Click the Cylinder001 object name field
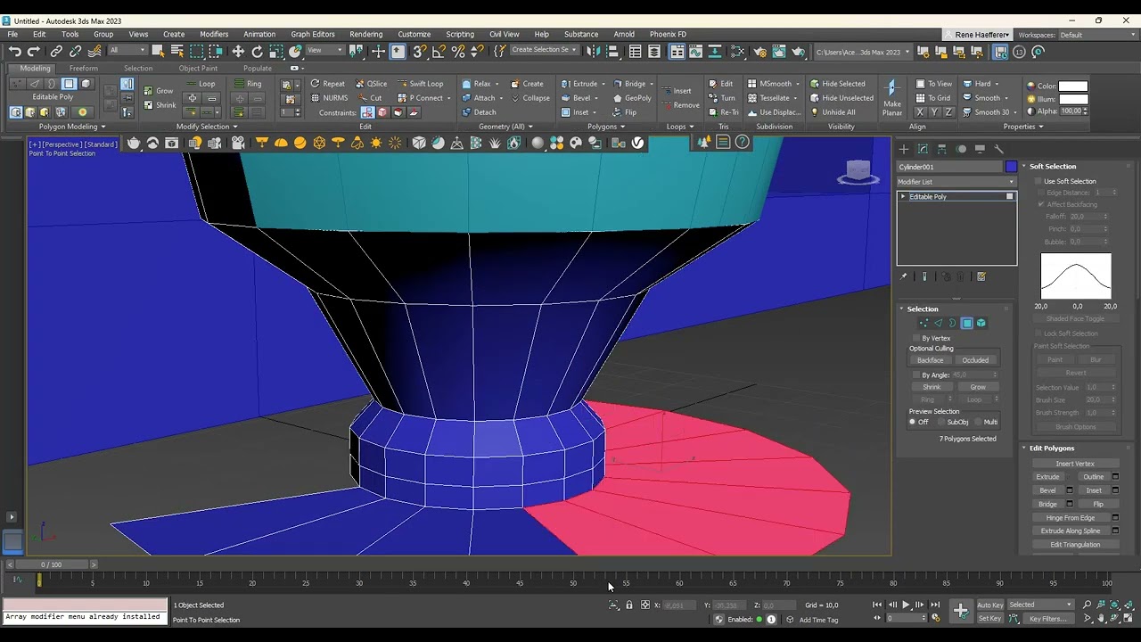Screen dimensions: 1141x642 [950, 167]
